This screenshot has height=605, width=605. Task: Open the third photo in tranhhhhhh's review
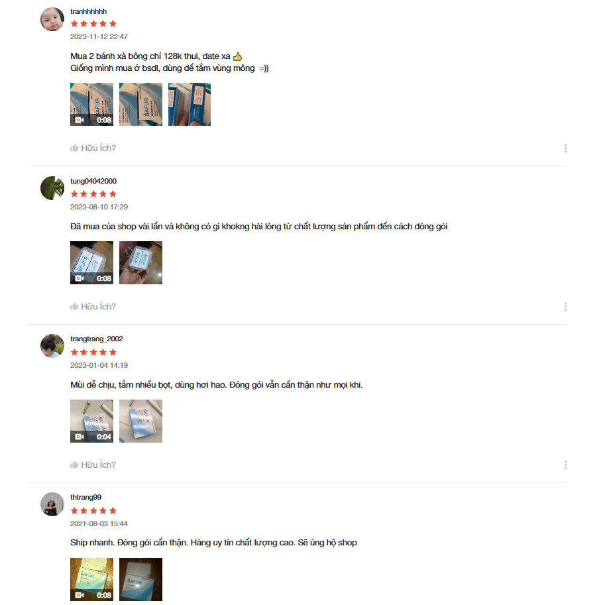pos(190,104)
